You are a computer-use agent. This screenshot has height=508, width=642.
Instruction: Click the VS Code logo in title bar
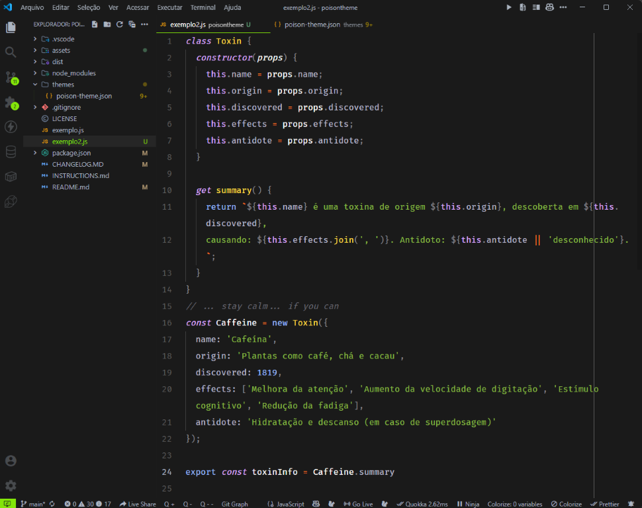[8, 7]
